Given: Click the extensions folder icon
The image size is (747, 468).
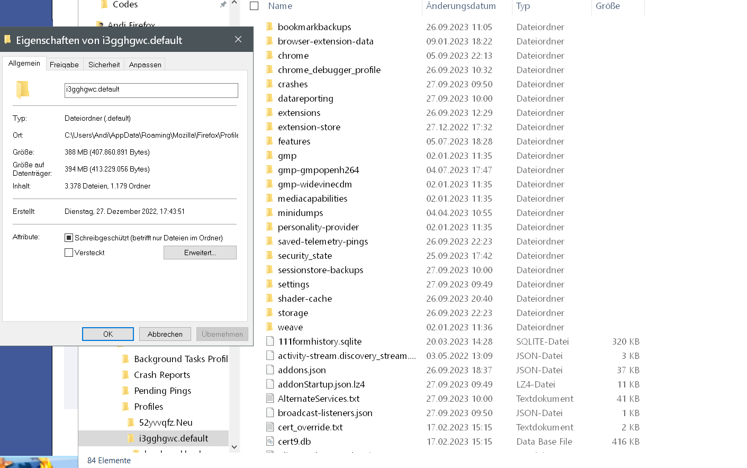Looking at the screenshot, I should point(269,113).
